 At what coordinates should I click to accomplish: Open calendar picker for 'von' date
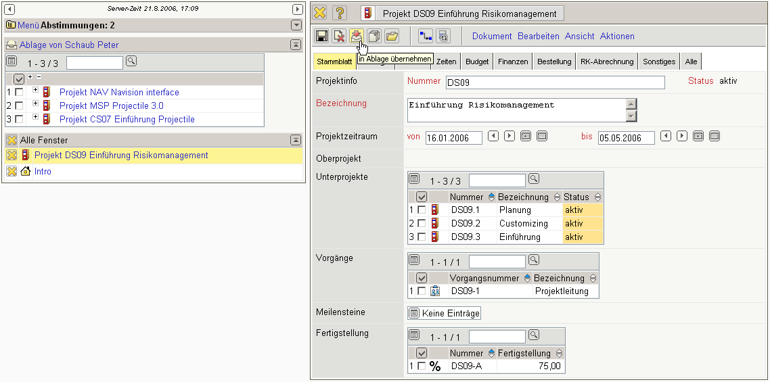coord(526,137)
